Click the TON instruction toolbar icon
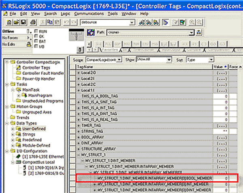The height and width of the screenshot is (193, 243). point(136,44)
